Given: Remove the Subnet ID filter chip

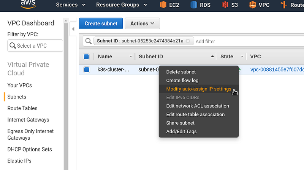Looking at the screenshot, I should click(x=188, y=41).
